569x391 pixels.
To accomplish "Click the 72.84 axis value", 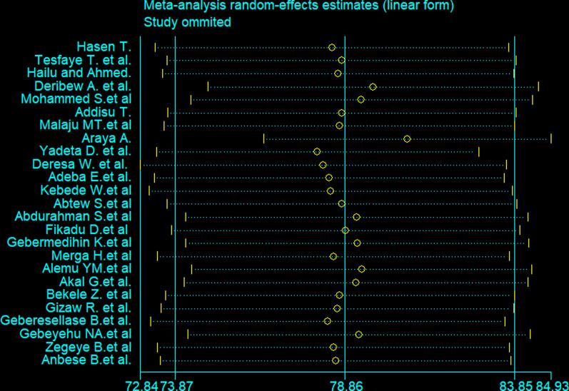I will [x=142, y=385].
